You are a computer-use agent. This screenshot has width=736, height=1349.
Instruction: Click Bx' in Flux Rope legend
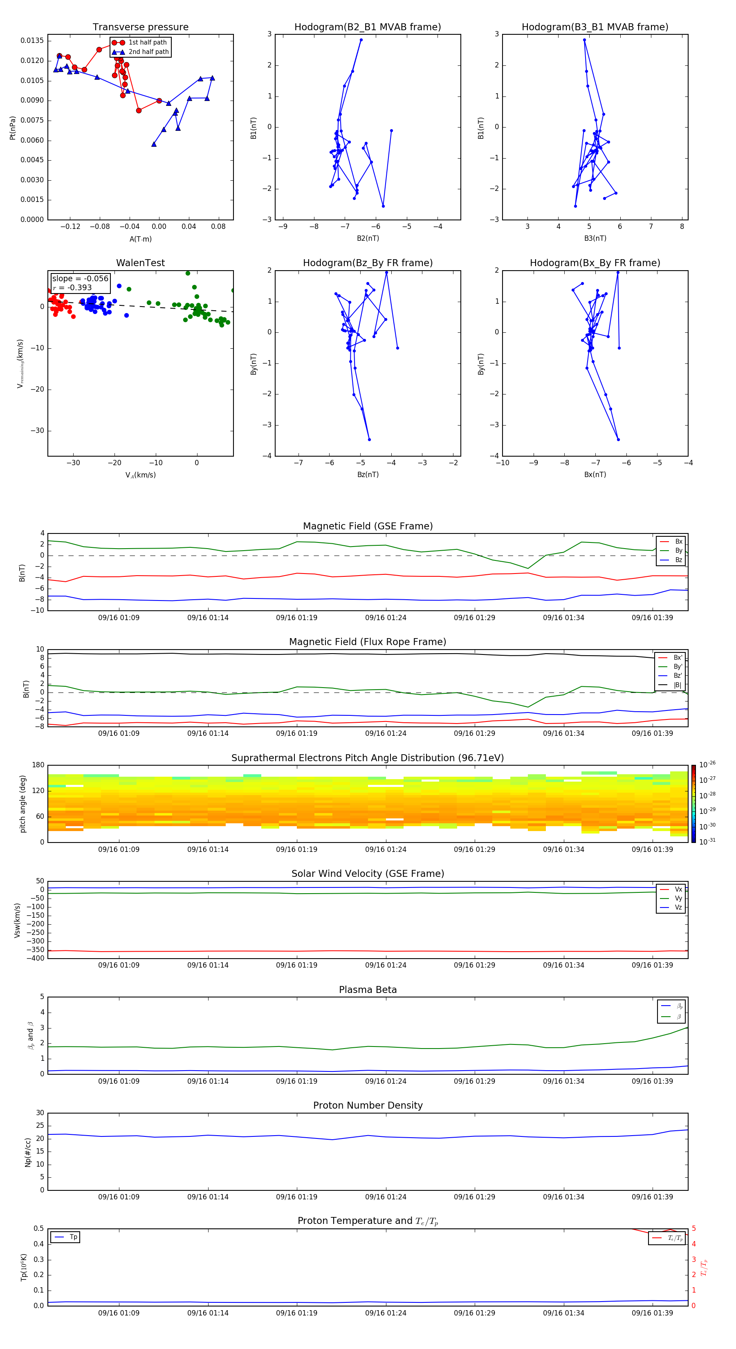(x=678, y=658)
